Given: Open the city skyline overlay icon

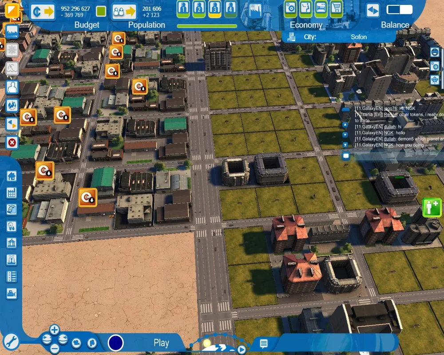Looking at the screenshot, I should point(12,32).
